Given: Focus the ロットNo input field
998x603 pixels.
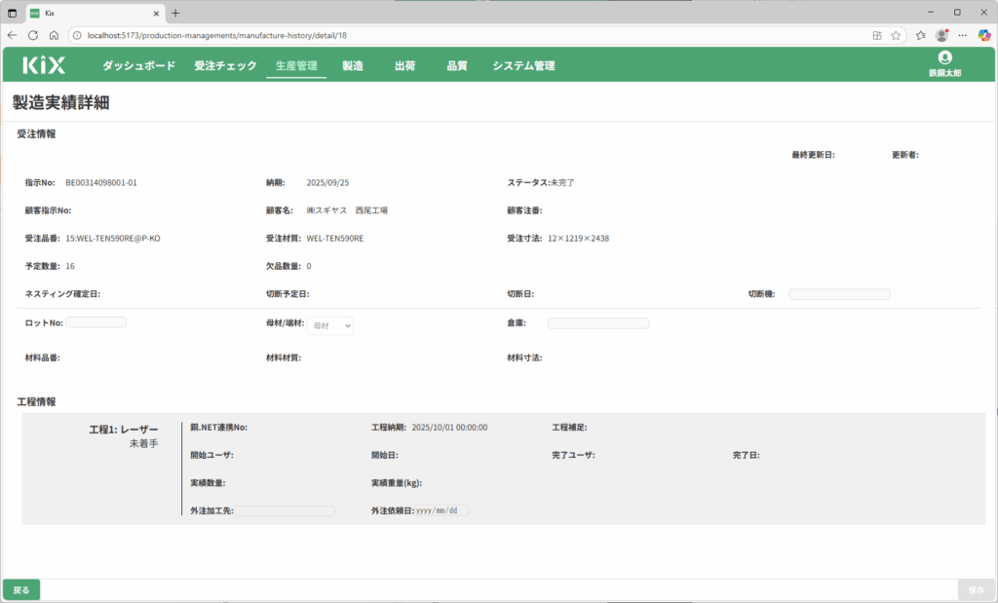Looking at the screenshot, I should (96, 322).
